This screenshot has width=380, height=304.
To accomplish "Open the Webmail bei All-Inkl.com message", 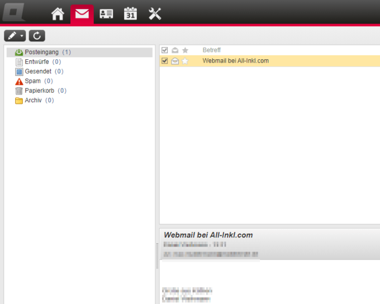I will click(x=235, y=61).
